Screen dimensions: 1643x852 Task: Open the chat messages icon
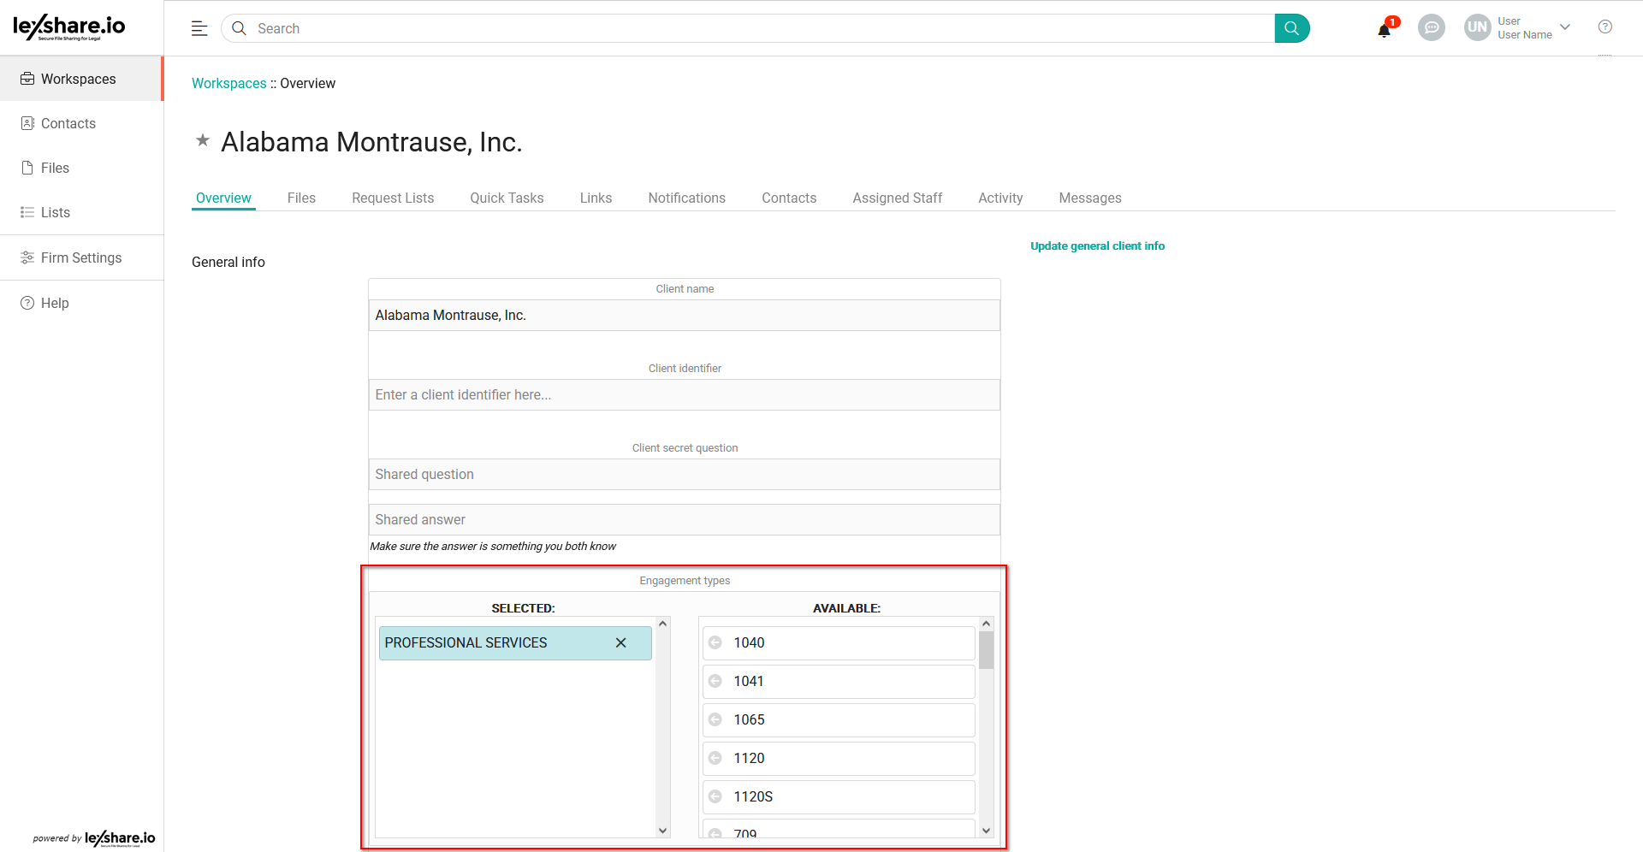tap(1431, 28)
